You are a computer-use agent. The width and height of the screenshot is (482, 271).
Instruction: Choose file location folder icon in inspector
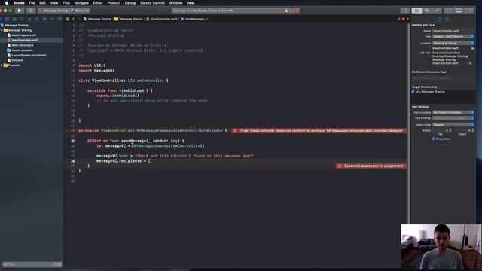click(x=472, y=48)
